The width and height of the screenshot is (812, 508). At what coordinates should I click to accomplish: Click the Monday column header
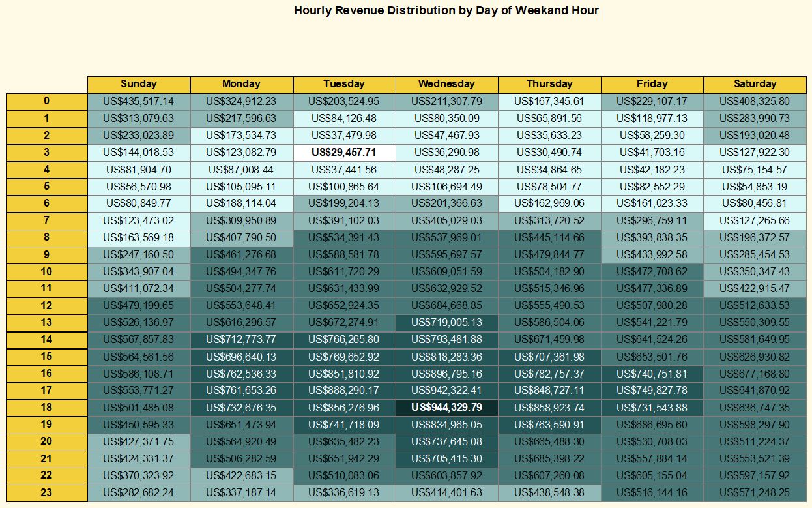tap(241, 84)
